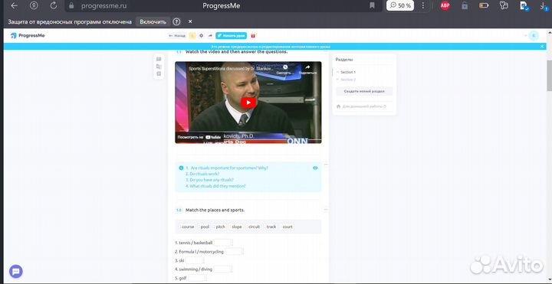The width and height of the screenshot is (552, 284).
Task: Click the blank after golf
Action: (197, 278)
